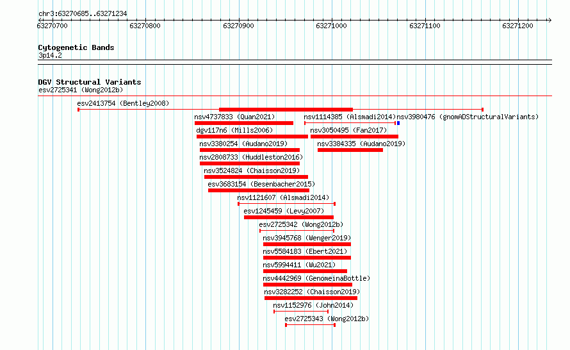Open esv1245459 (Levy2007) variant
Image resolution: width=570 pixels, height=350 pixels.
284,211
